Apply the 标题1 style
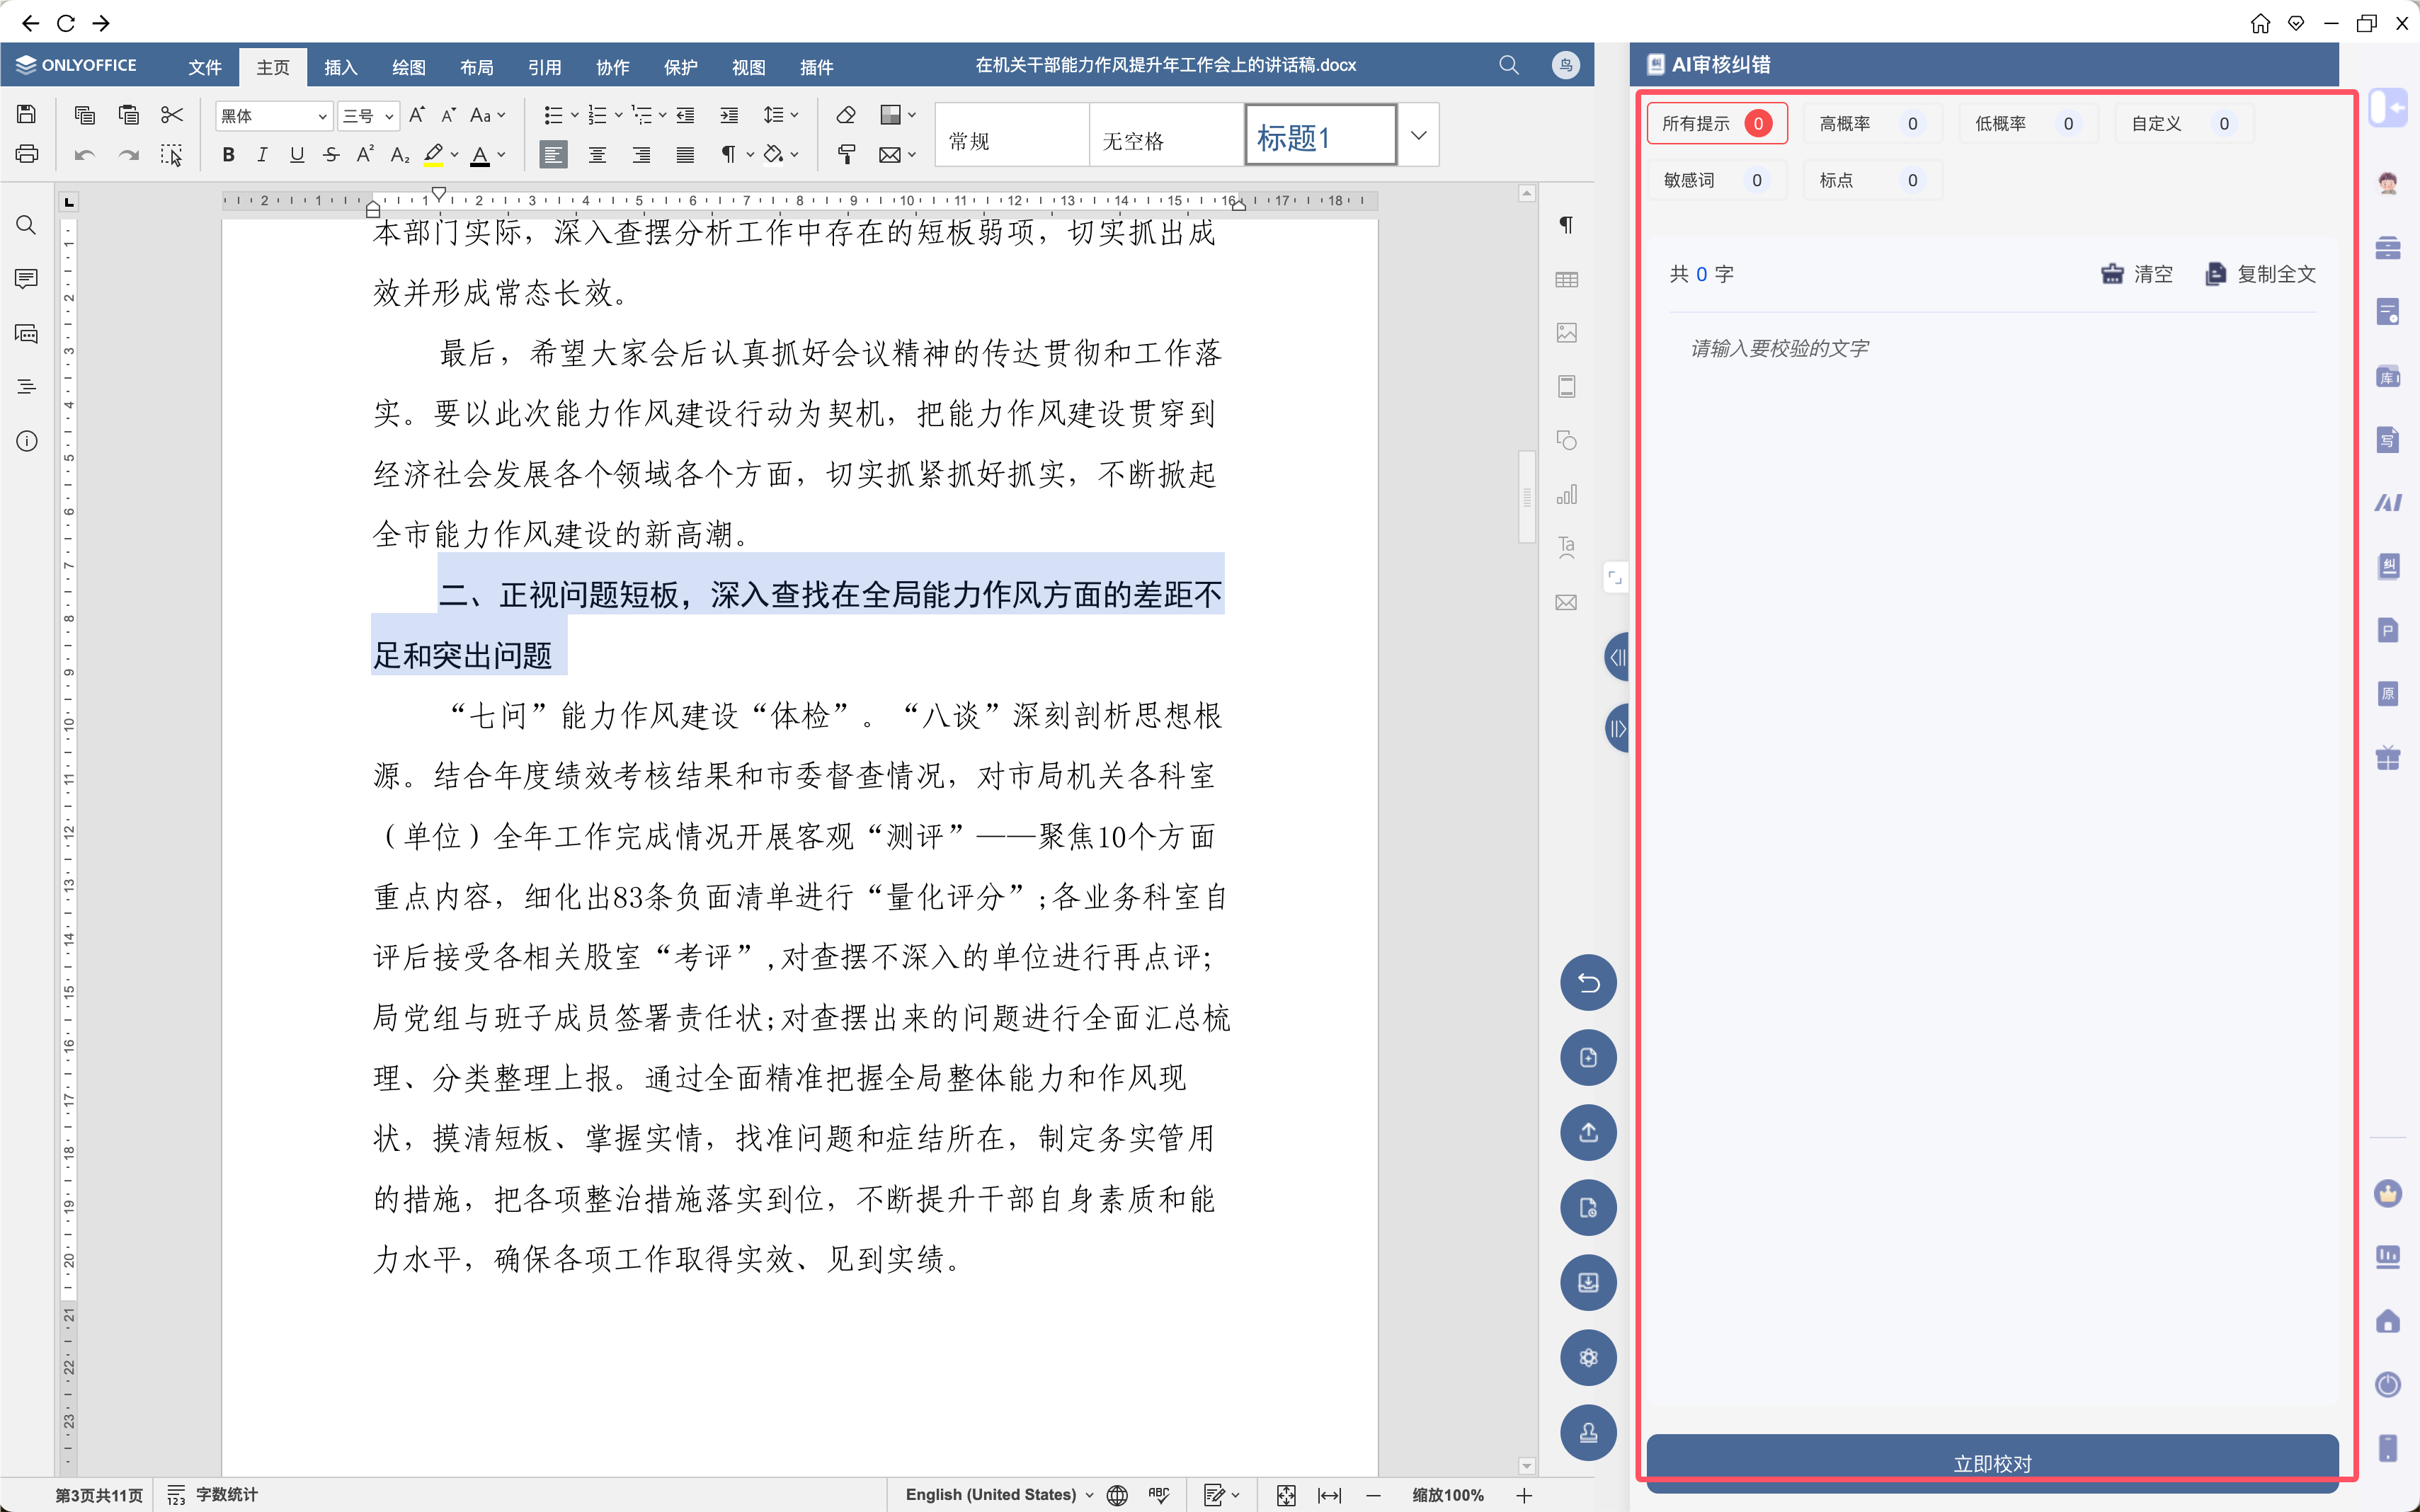This screenshot has height=1512, width=2420. tap(1320, 136)
